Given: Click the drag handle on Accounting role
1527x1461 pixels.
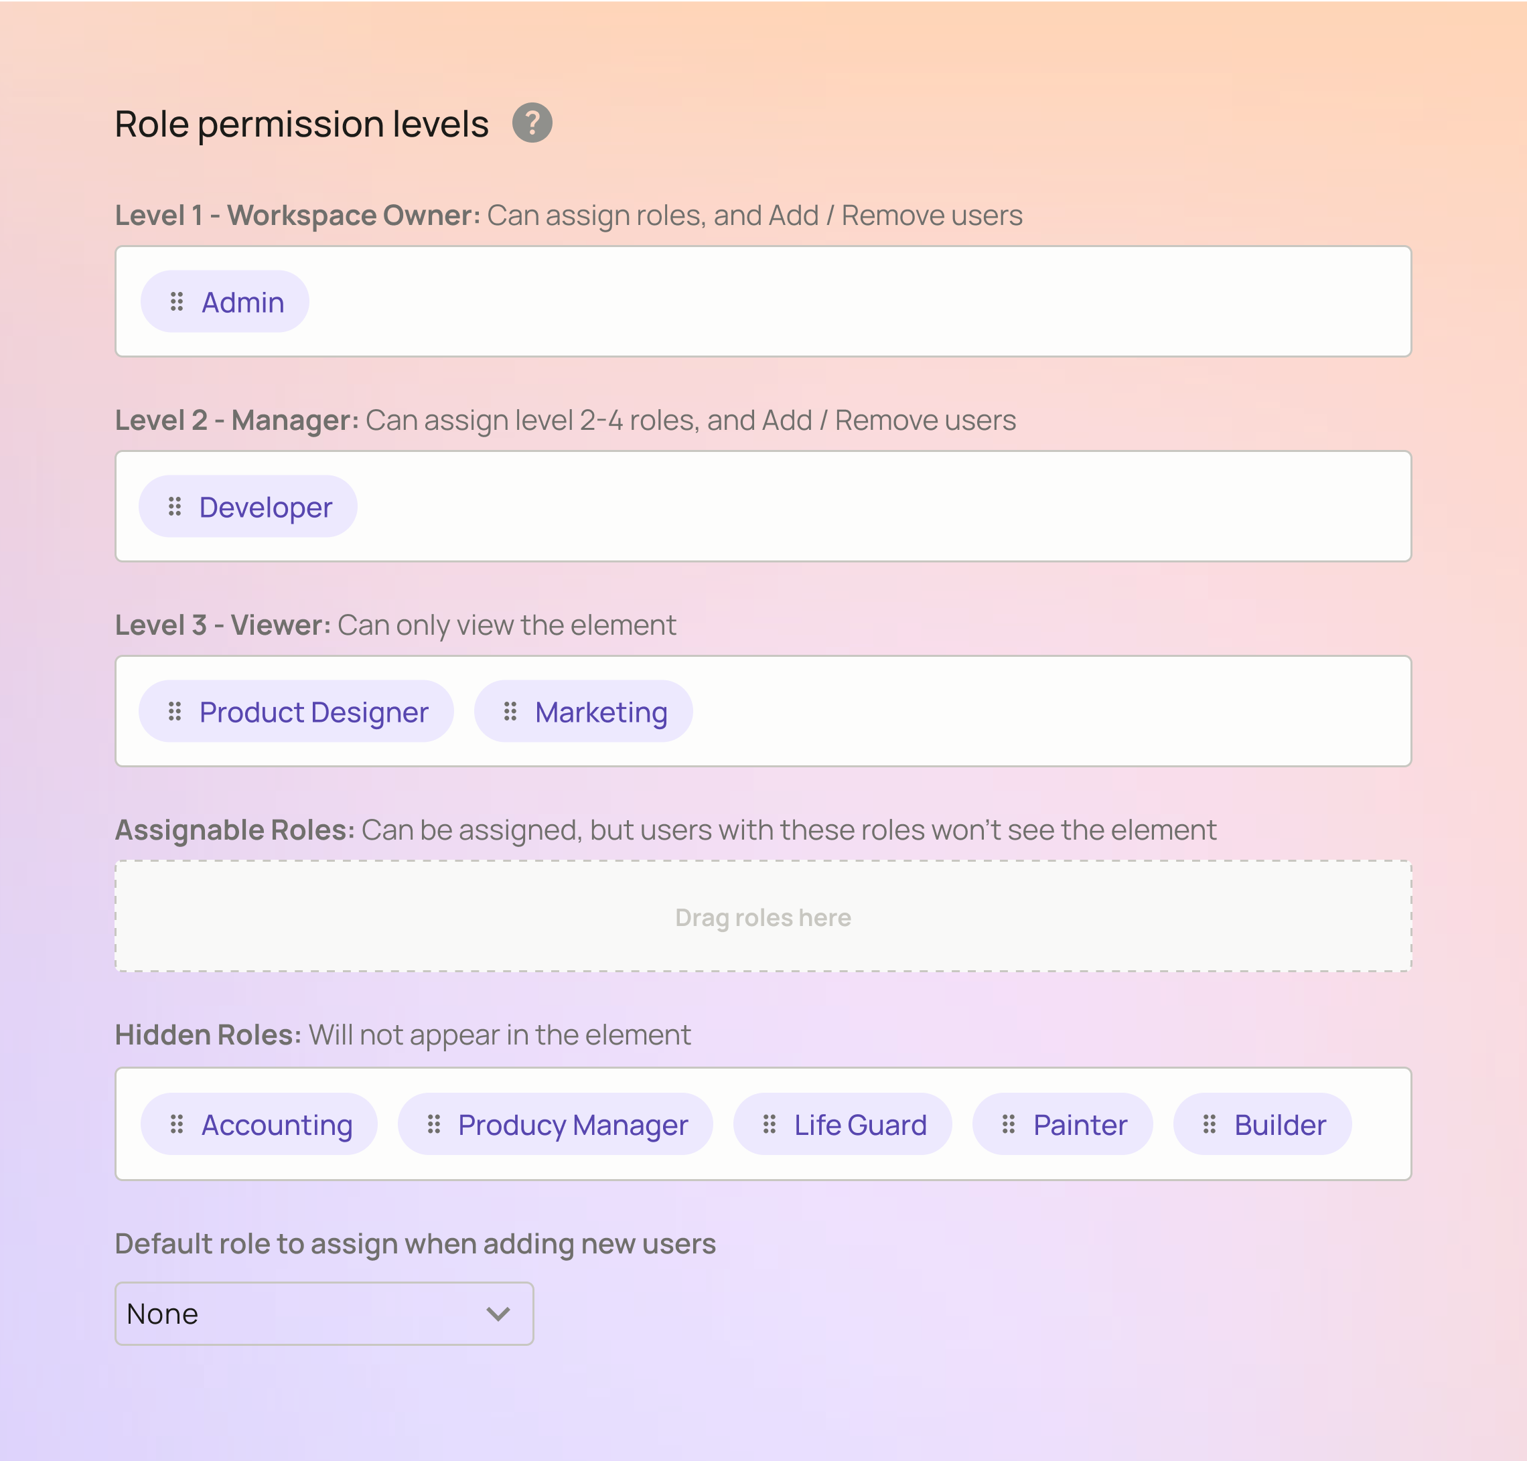Looking at the screenshot, I should coord(175,1124).
